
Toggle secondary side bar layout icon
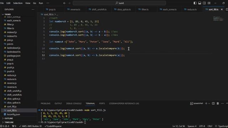click(204, 3)
